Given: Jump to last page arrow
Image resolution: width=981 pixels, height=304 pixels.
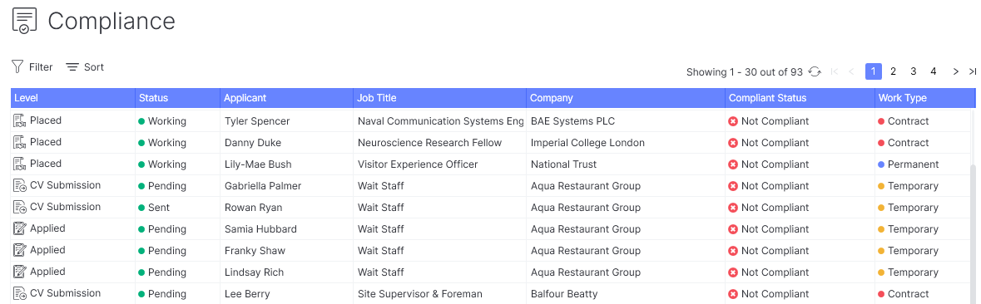Looking at the screenshot, I should pyautogui.click(x=972, y=71).
